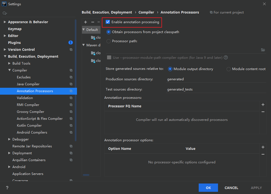Screen dimensions: 271x194
Task: Expand the Debugger settings node
Action: click(x=9, y=139)
